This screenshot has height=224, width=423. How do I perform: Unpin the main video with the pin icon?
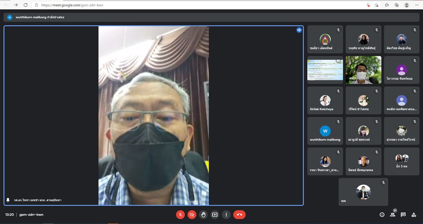[8, 200]
